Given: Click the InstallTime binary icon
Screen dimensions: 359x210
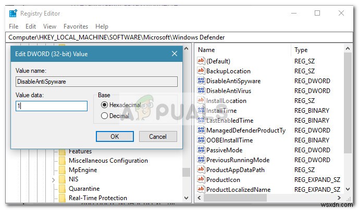Looking at the screenshot, I should point(201,110).
